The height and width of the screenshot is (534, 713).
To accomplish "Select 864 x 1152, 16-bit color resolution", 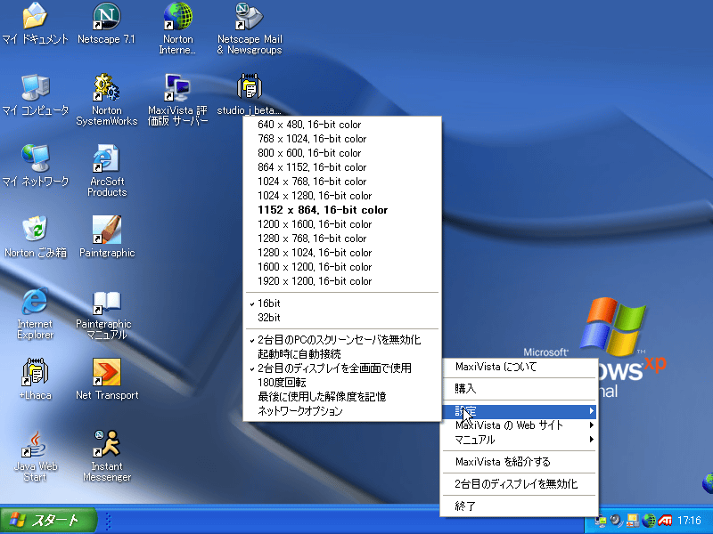I will 342,167.
